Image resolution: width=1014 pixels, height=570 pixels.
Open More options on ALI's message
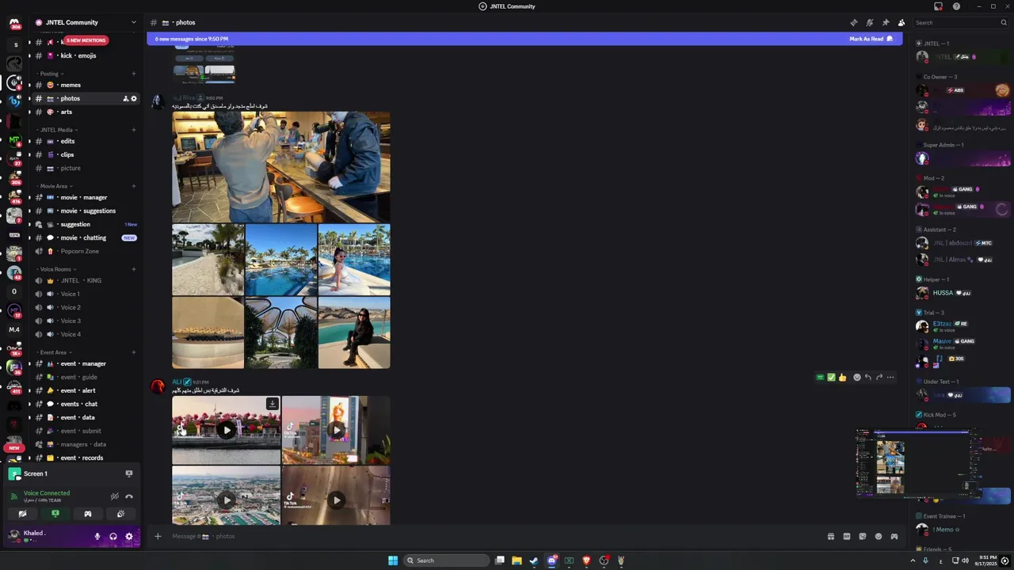click(x=890, y=378)
